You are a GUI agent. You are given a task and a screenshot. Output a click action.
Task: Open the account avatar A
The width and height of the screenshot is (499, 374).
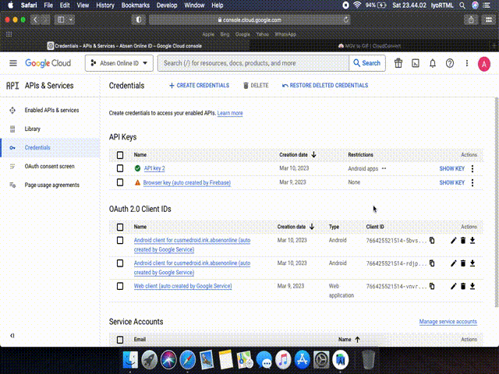pyautogui.click(x=483, y=64)
